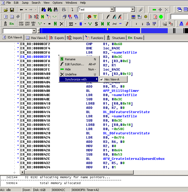Choose Edit function... in context menu
Screen dimensions: 188x192
79,64
